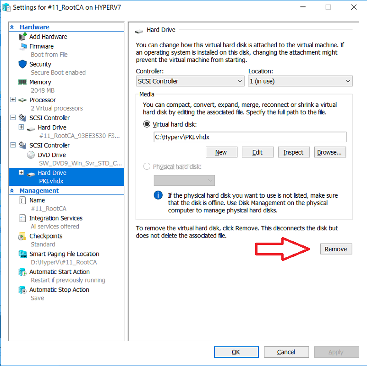Click the Firmware monitor icon
This screenshot has height=366, width=367.
[23, 46]
